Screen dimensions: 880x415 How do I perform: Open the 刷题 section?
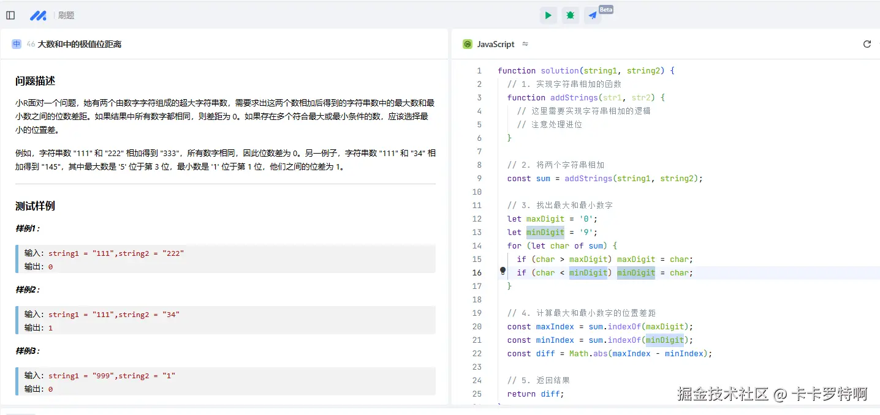pos(66,15)
